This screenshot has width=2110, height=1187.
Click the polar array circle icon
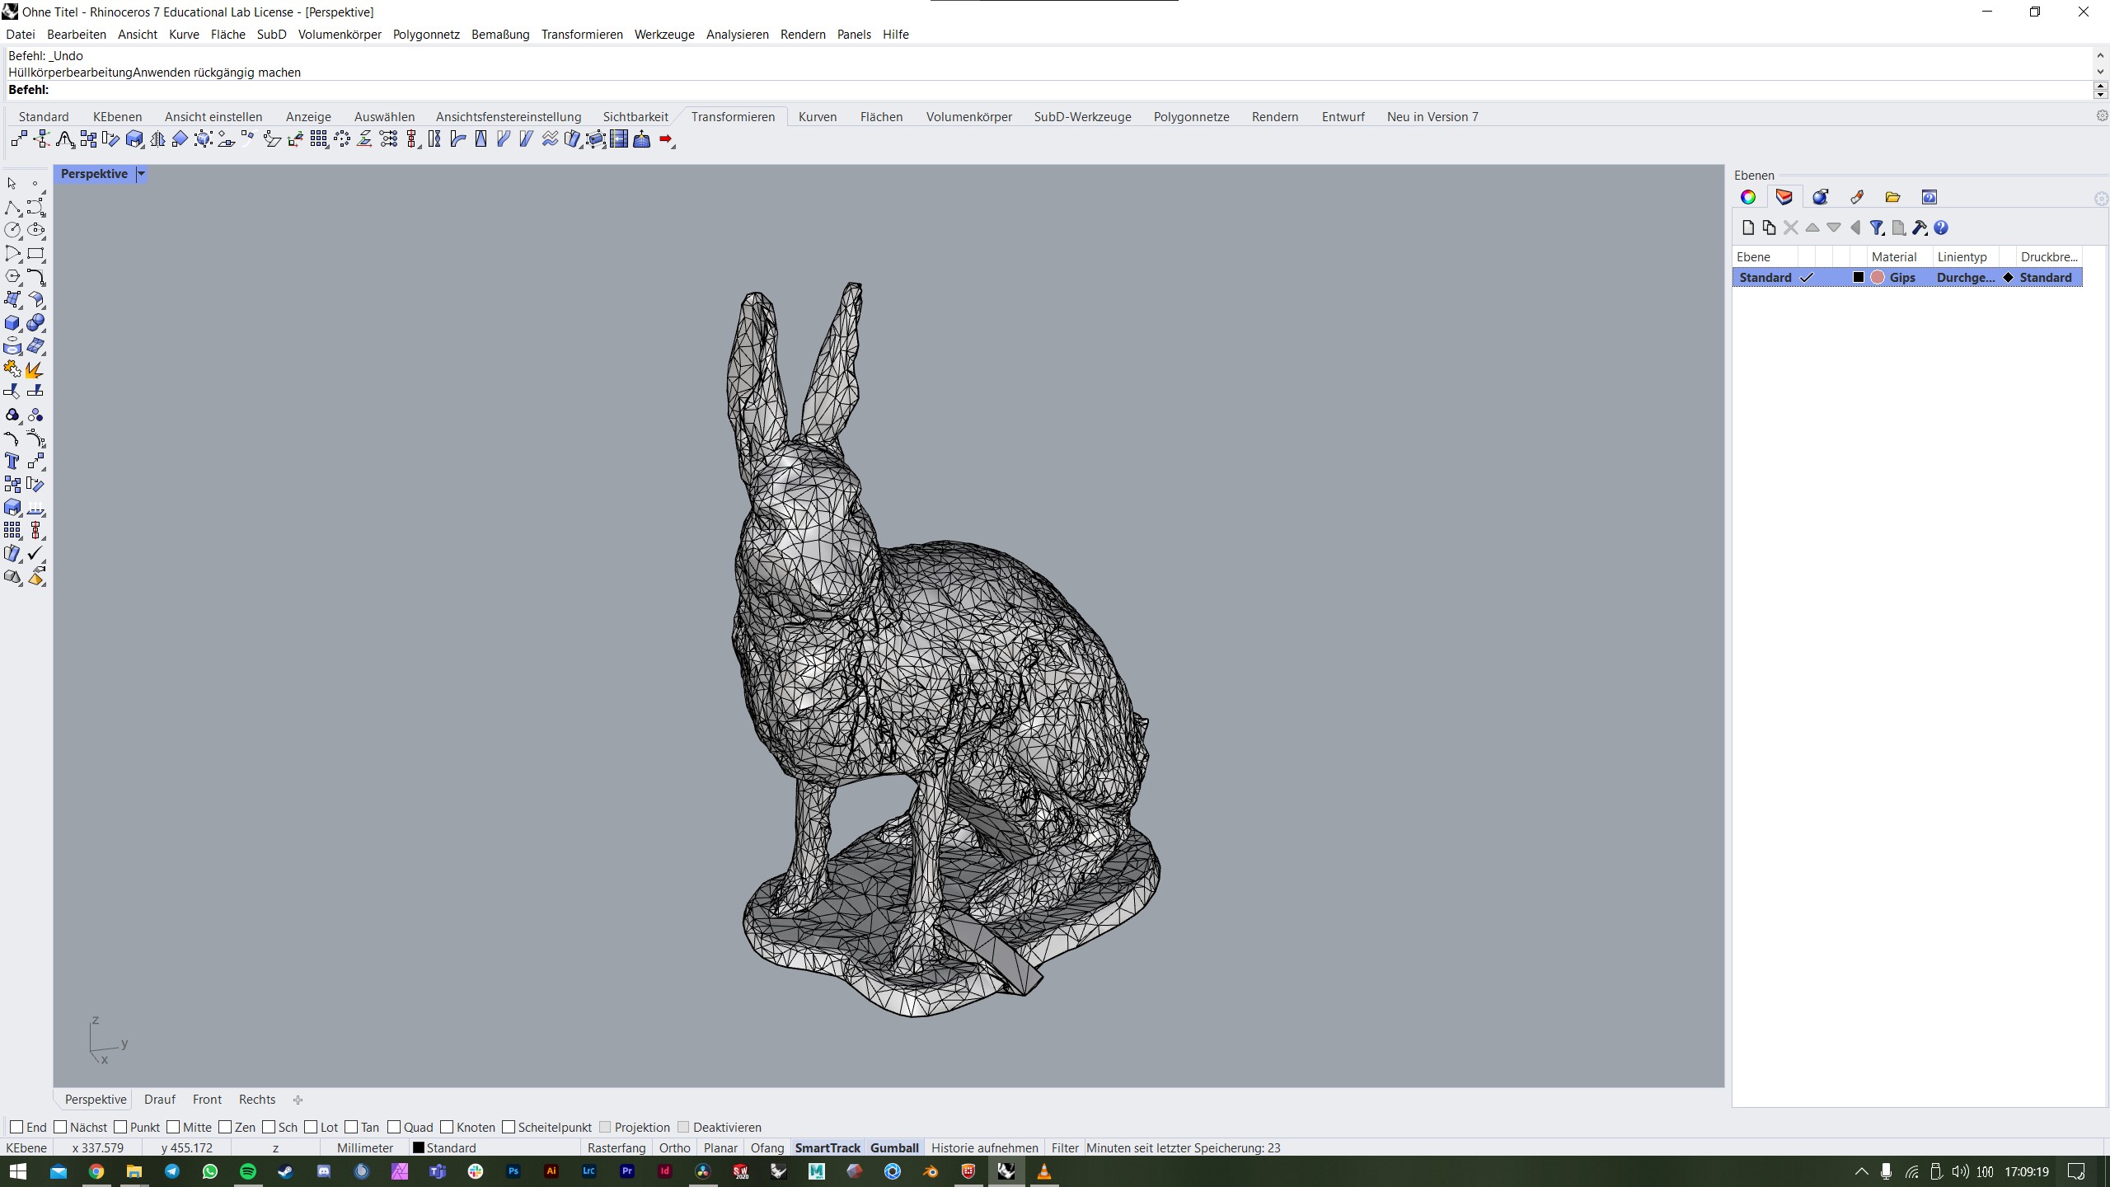342,139
